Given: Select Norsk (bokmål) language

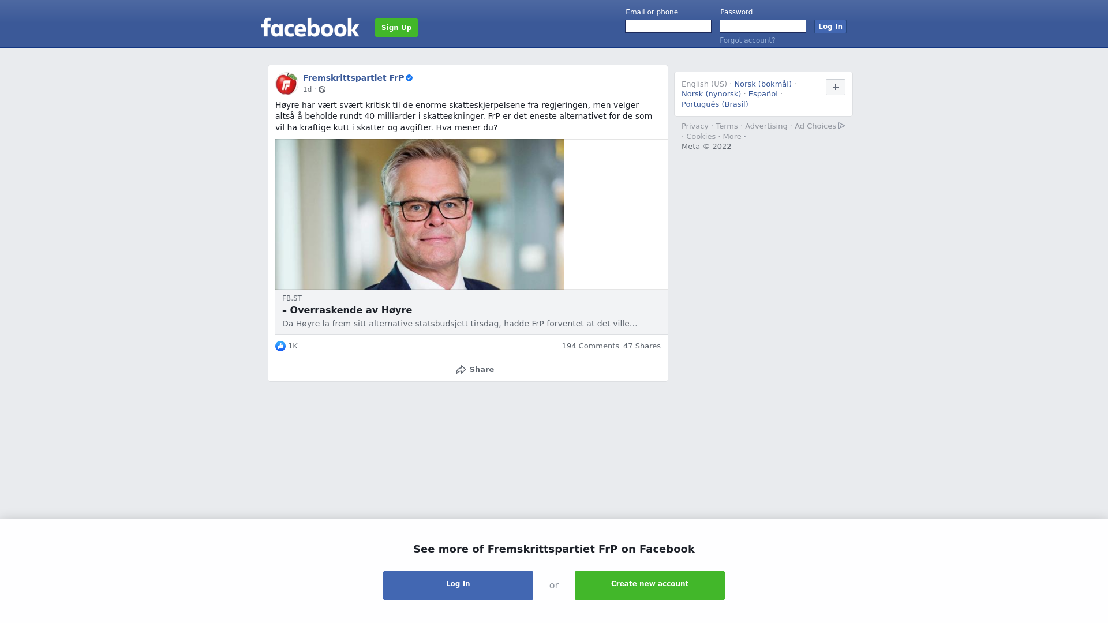Looking at the screenshot, I should [x=762, y=84].
